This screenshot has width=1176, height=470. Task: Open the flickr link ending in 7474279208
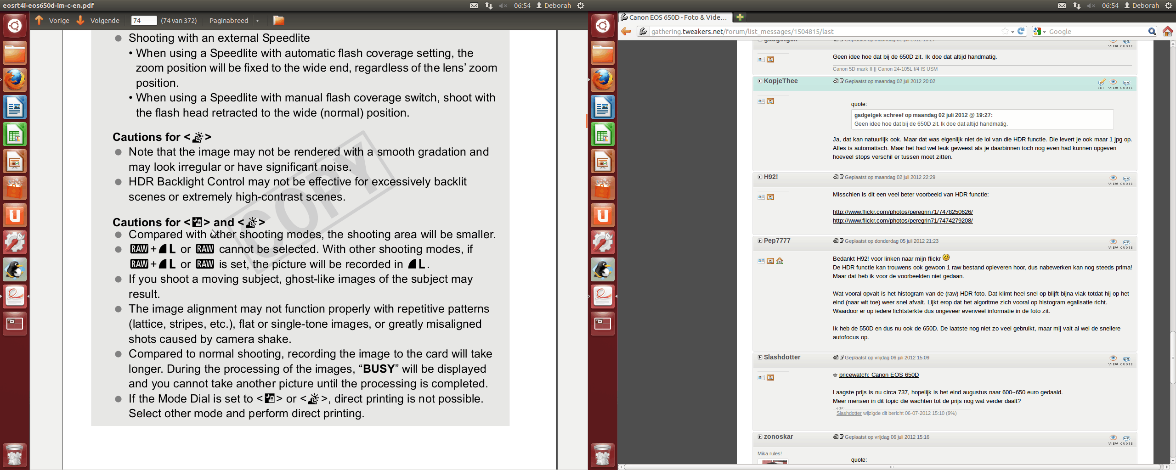[x=903, y=221]
